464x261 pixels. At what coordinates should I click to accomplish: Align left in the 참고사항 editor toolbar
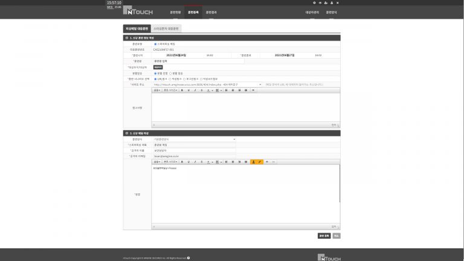coord(227,90)
